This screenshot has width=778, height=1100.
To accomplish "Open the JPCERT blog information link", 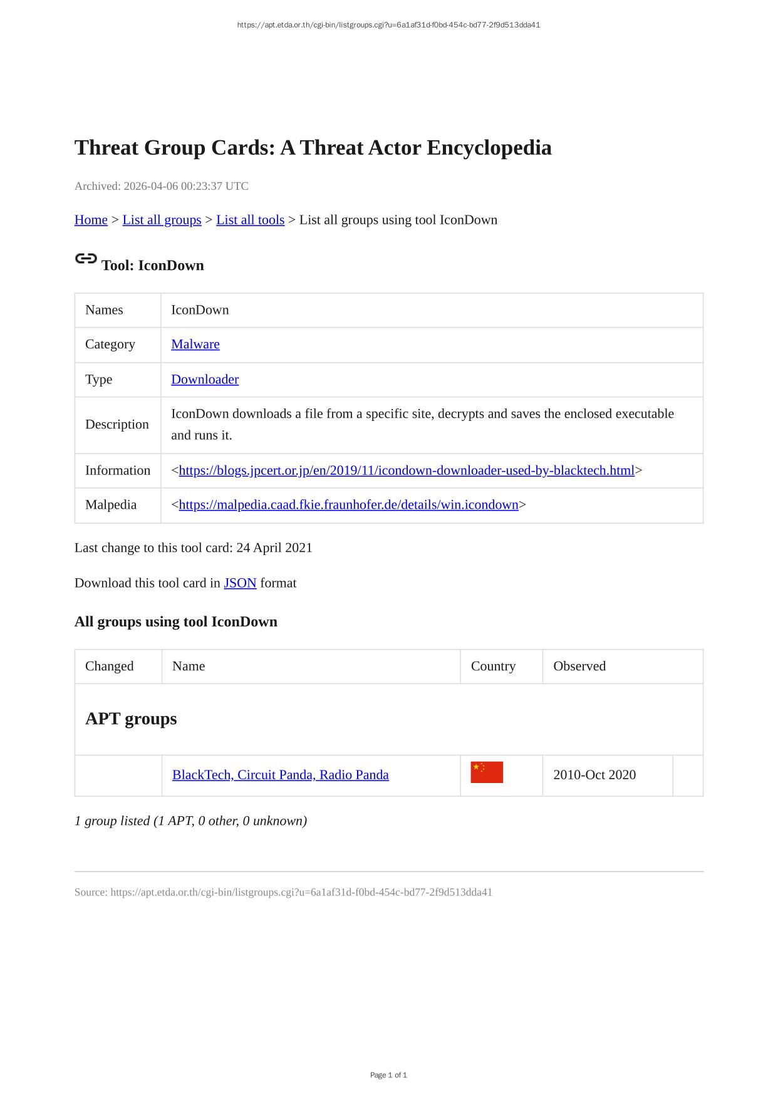I will tap(407, 470).
